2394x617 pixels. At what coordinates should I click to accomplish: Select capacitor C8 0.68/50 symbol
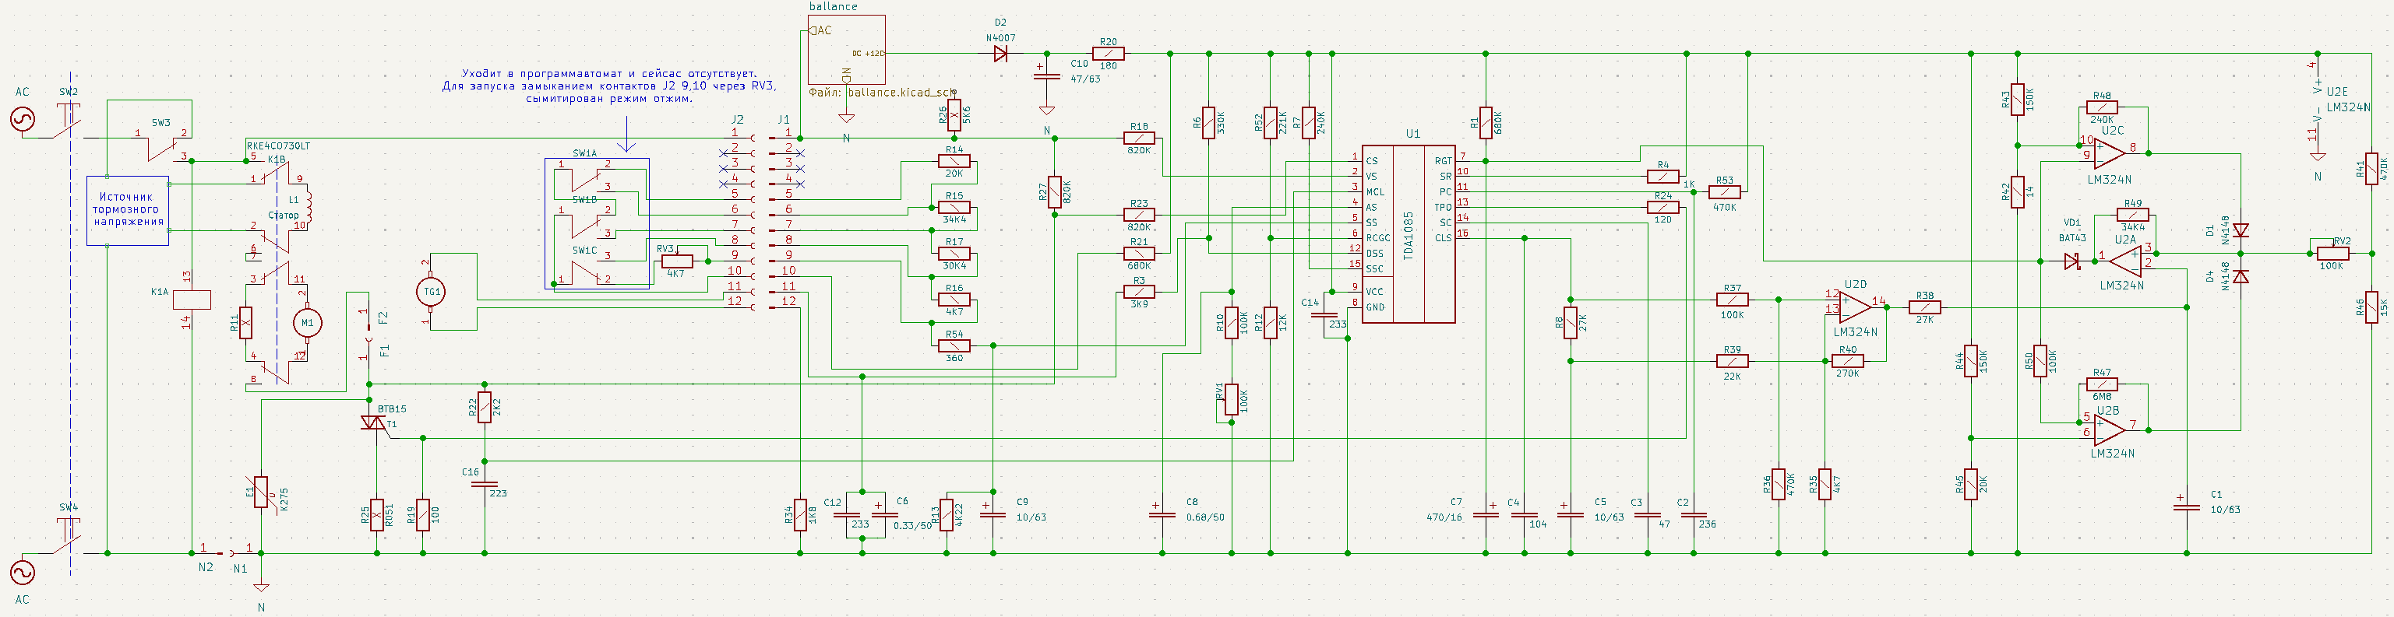[1162, 511]
